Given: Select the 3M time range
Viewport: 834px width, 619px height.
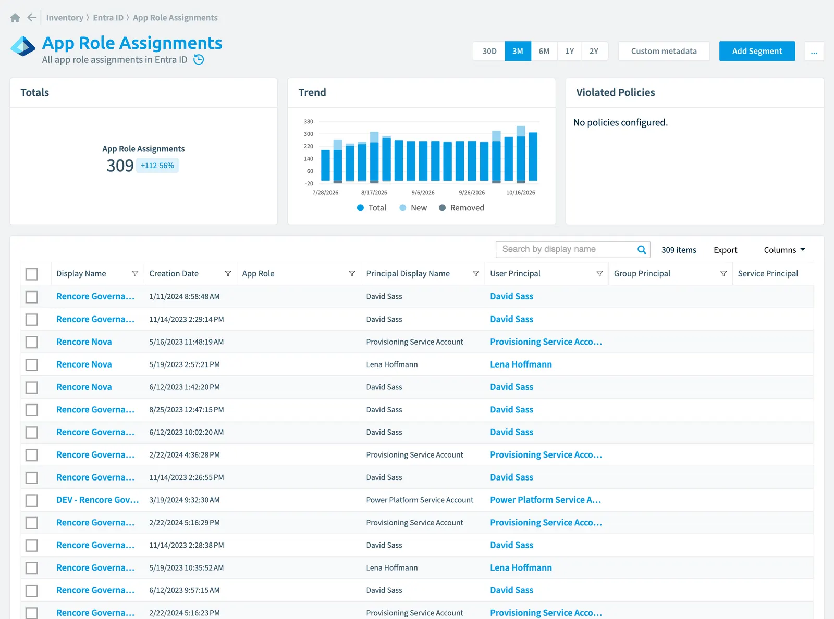Looking at the screenshot, I should click(518, 51).
